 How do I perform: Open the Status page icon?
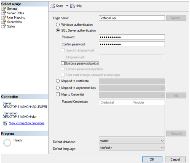4,26
